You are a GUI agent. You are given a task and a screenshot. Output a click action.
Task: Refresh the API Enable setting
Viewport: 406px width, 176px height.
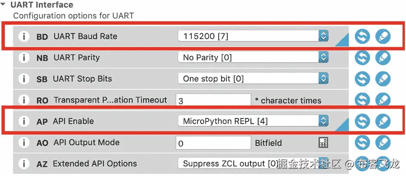click(362, 121)
